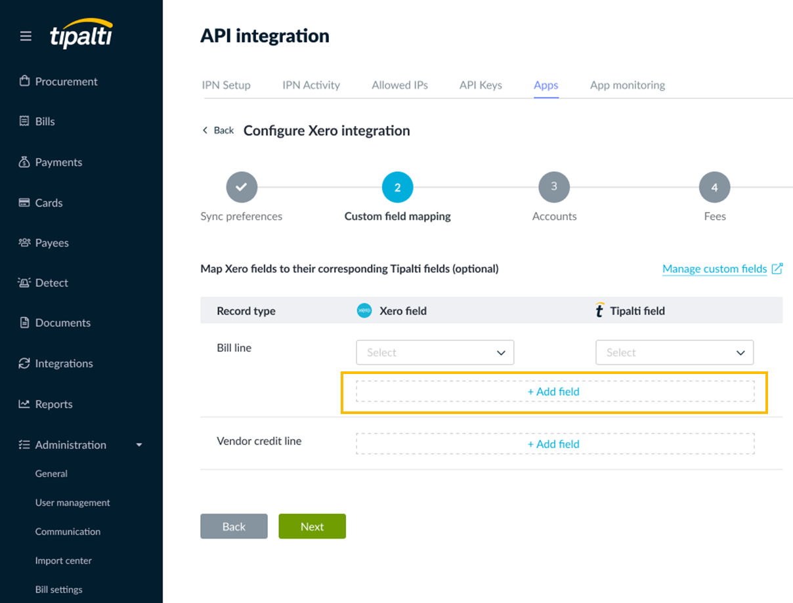Open the Xero field Select dropdown
793x603 pixels.
(435, 352)
